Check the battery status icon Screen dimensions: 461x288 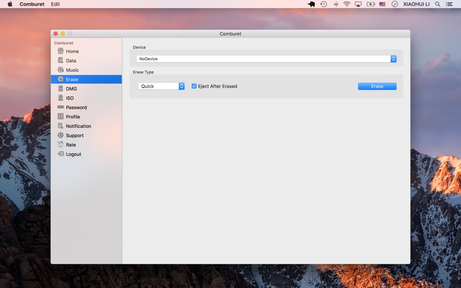[x=371, y=4]
